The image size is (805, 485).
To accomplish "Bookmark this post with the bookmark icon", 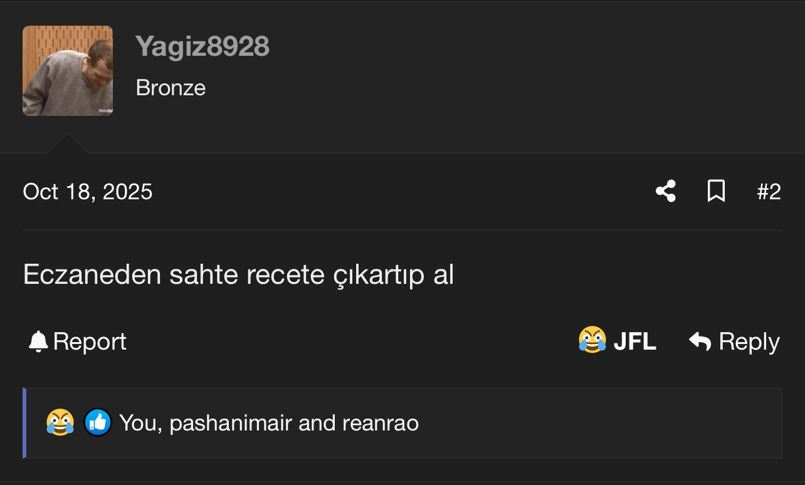I will pos(716,191).
